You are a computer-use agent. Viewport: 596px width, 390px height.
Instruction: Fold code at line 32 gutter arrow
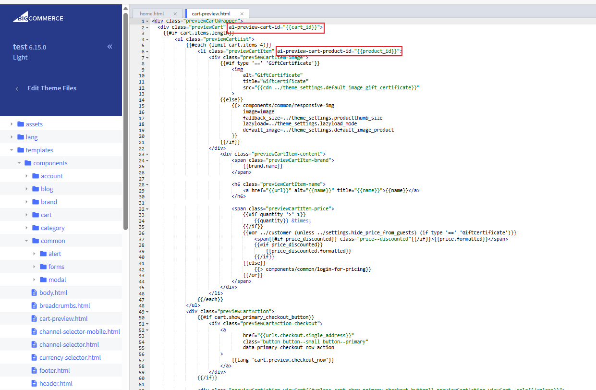[x=147, y=209]
